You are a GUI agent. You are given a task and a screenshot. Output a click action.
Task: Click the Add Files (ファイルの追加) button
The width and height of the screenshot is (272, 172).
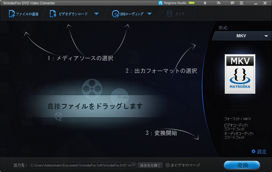coord(24,14)
